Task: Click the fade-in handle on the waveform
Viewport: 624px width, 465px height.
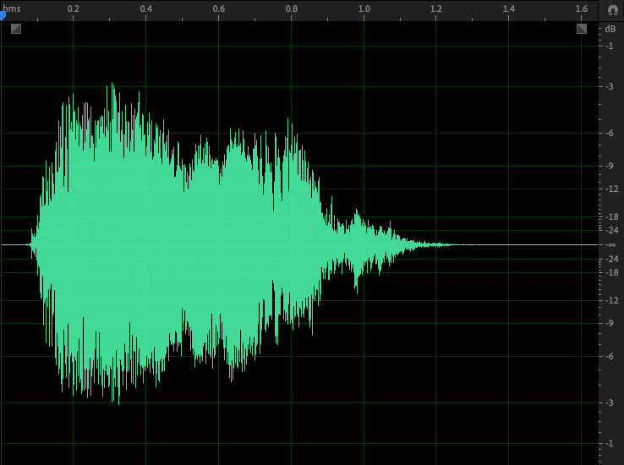Action: click(16, 29)
